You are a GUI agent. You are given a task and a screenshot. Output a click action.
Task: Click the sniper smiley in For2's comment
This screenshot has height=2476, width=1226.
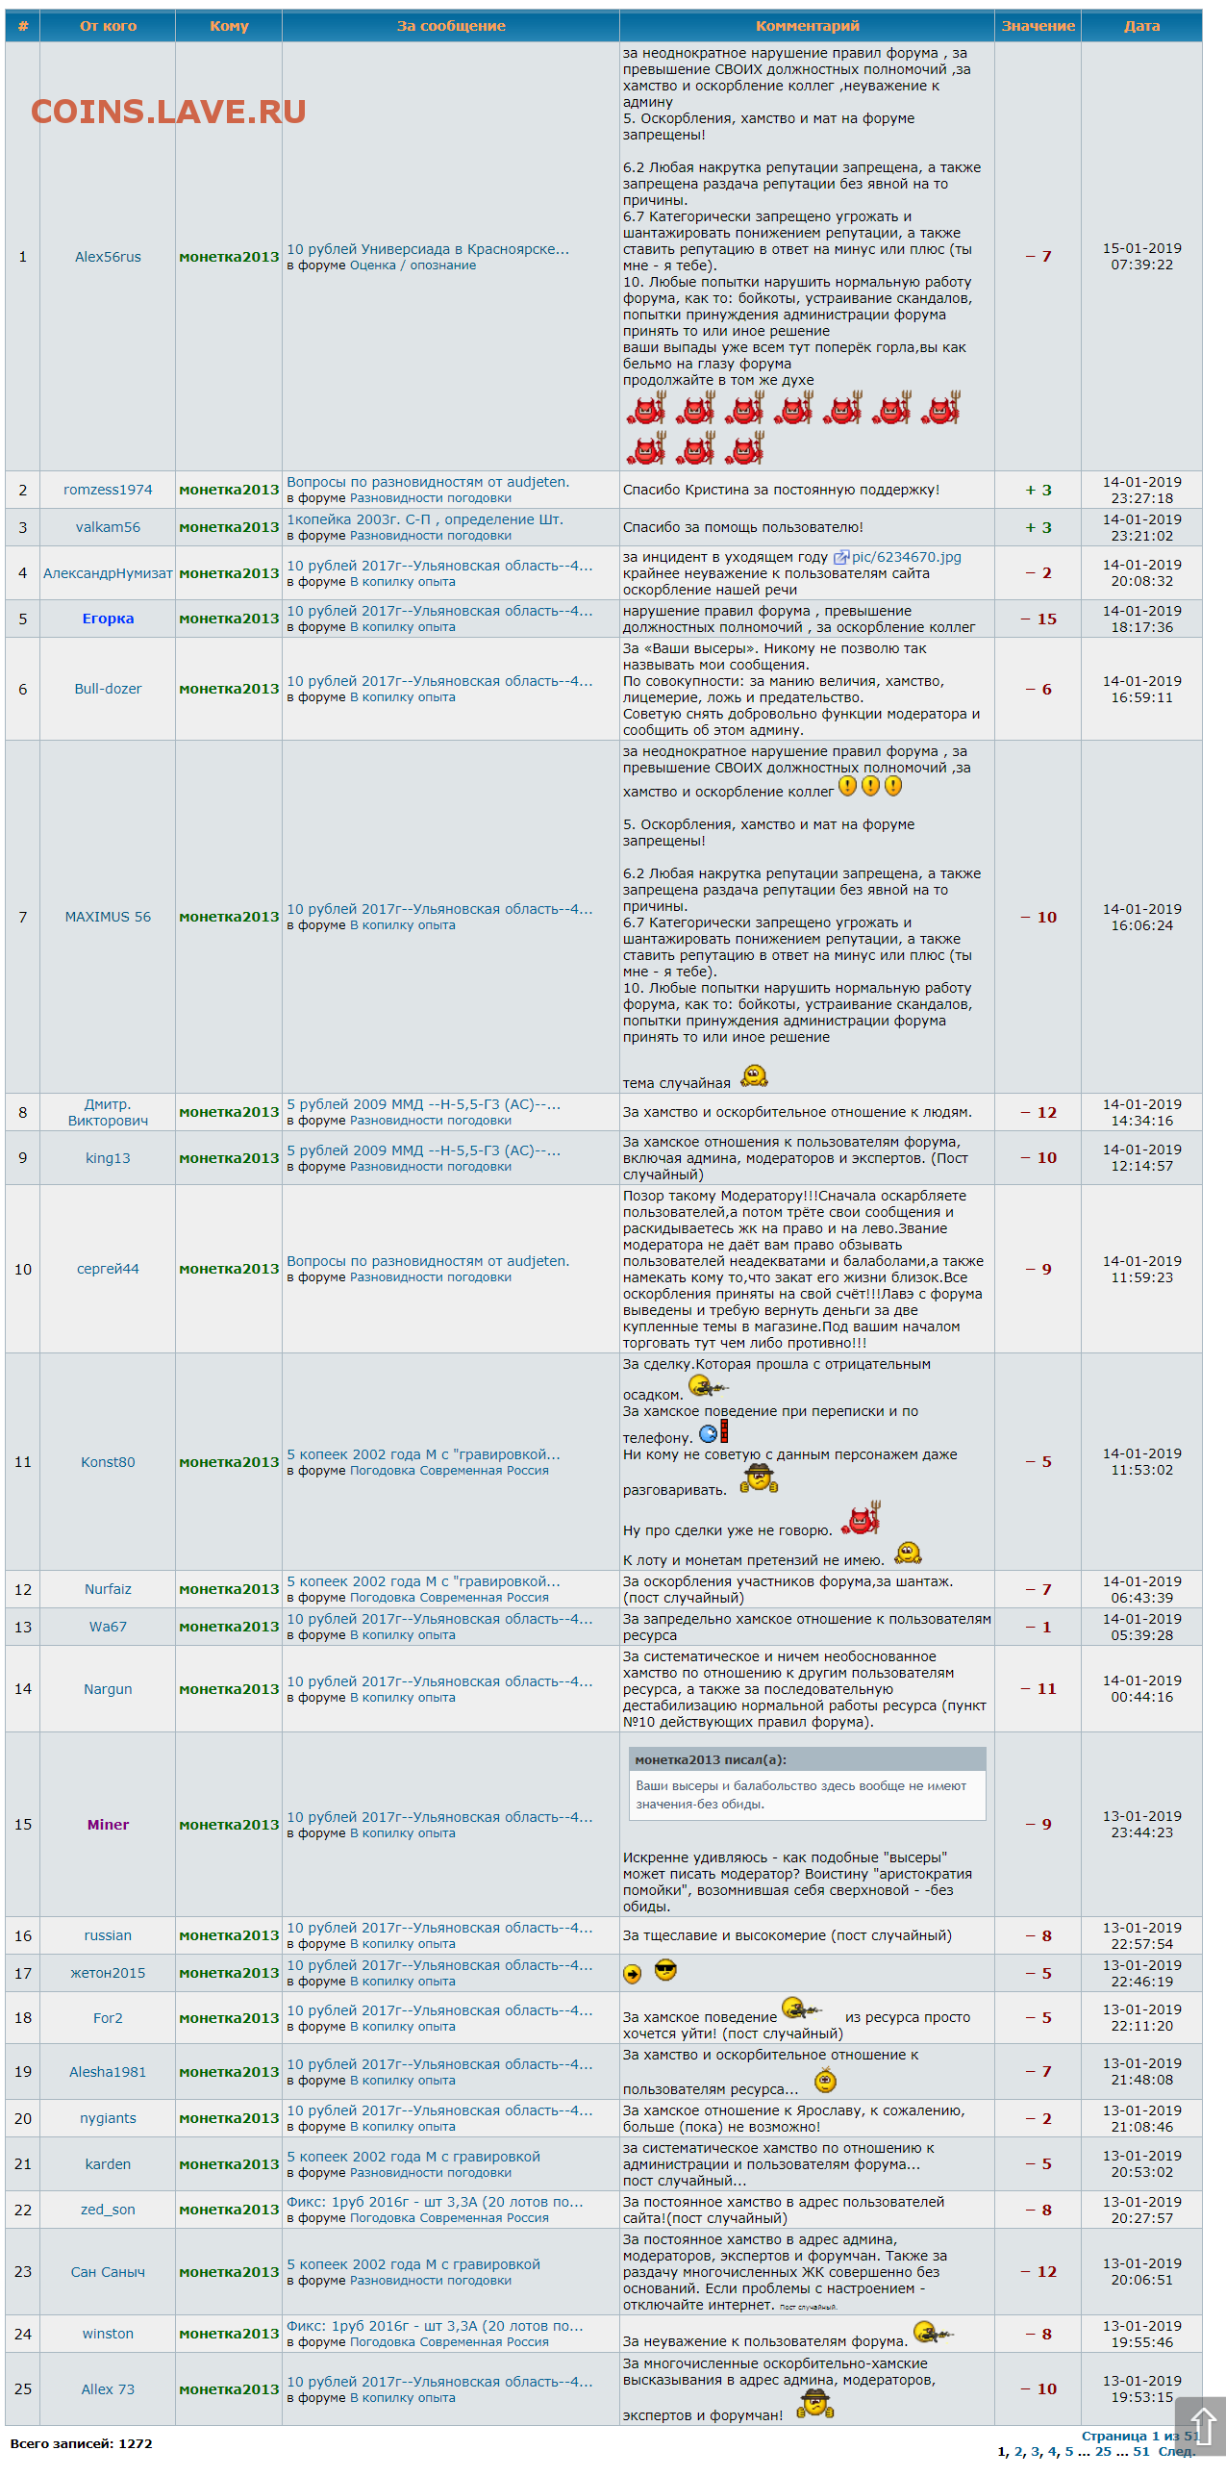pos(802,2009)
